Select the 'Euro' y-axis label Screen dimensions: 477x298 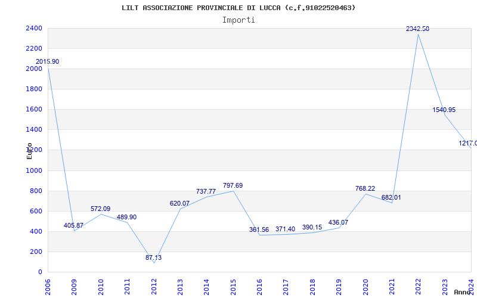click(29, 151)
